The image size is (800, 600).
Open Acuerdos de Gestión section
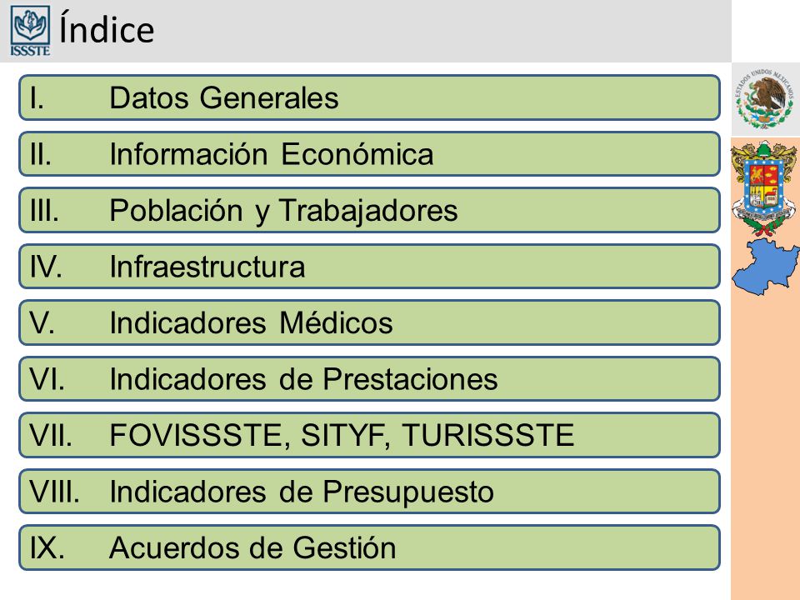click(x=369, y=547)
